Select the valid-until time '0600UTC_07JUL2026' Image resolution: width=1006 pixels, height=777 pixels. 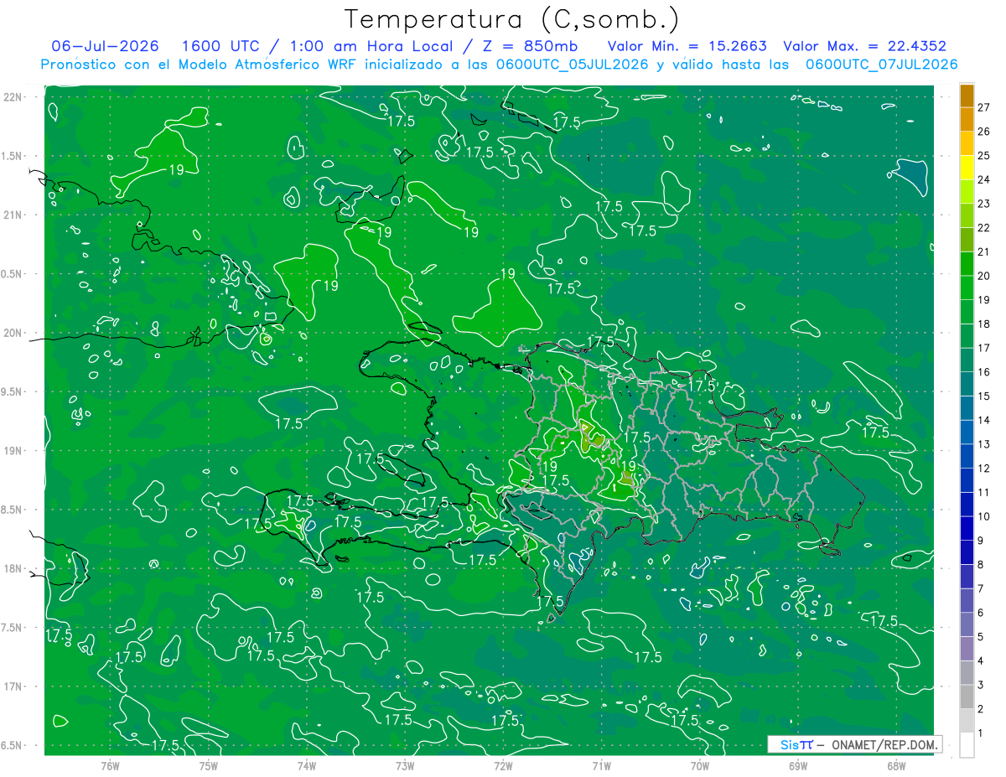coord(882,65)
